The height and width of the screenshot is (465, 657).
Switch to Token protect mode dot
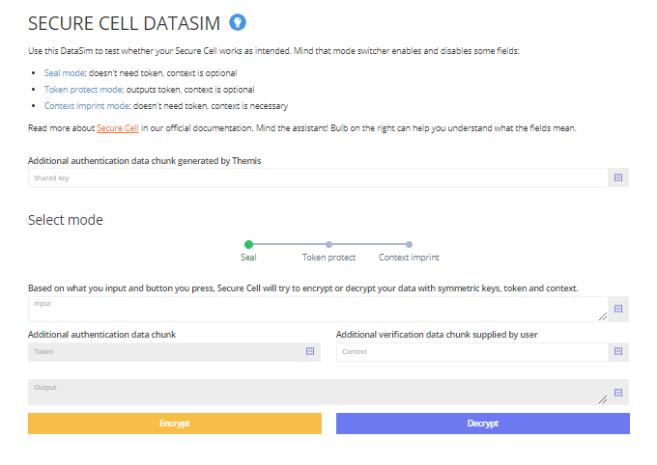[x=328, y=244]
